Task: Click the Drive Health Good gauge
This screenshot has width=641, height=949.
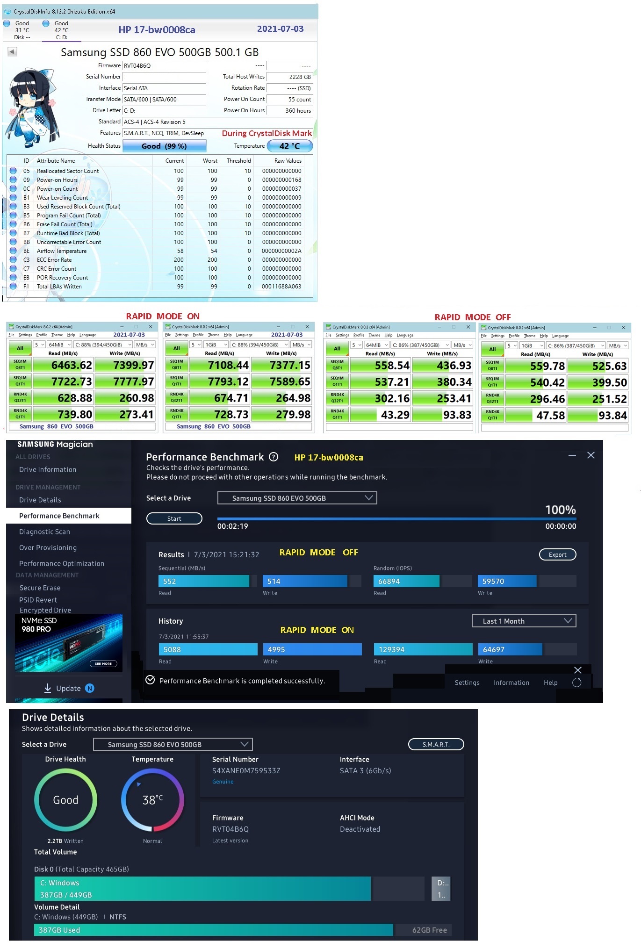Action: point(65,800)
